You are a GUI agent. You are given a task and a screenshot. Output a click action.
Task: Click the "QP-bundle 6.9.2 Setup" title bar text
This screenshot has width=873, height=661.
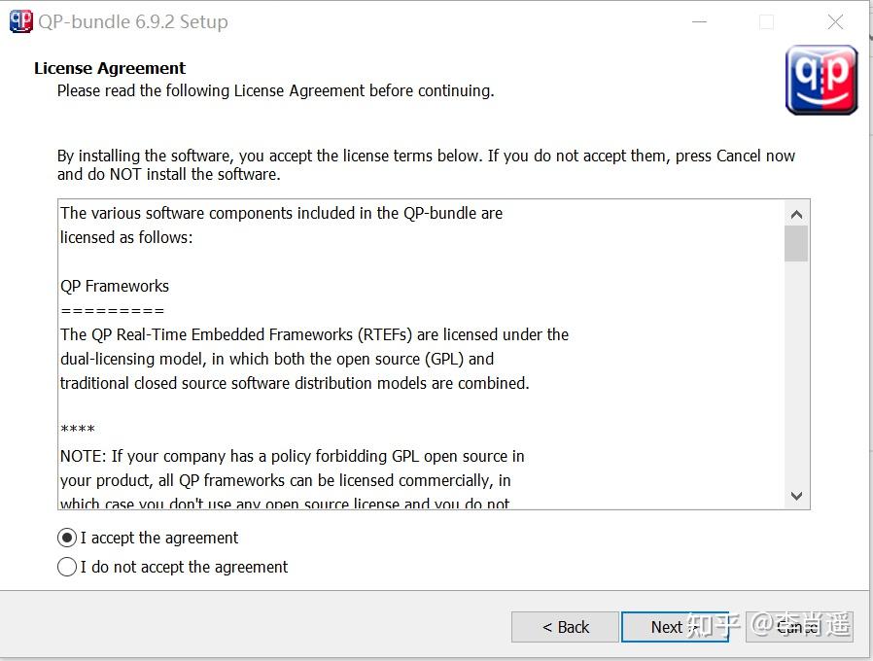pos(133,21)
